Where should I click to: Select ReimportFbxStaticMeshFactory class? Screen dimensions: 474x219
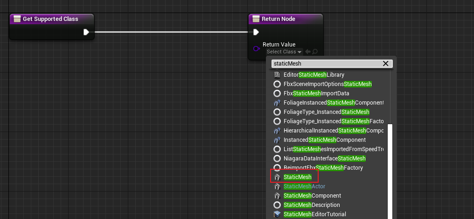323,168
